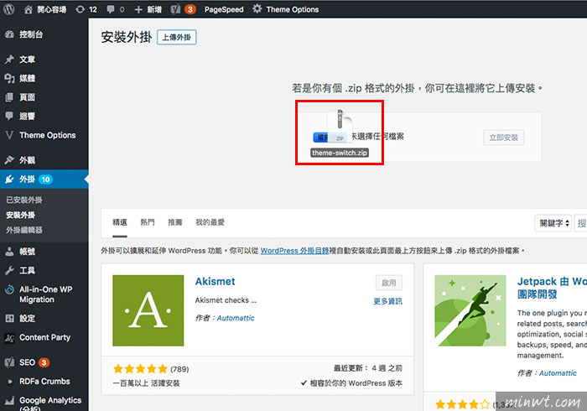Click the SEO icon in sidebar
Screen dimensions: 587x411
pyautogui.click(x=9, y=362)
